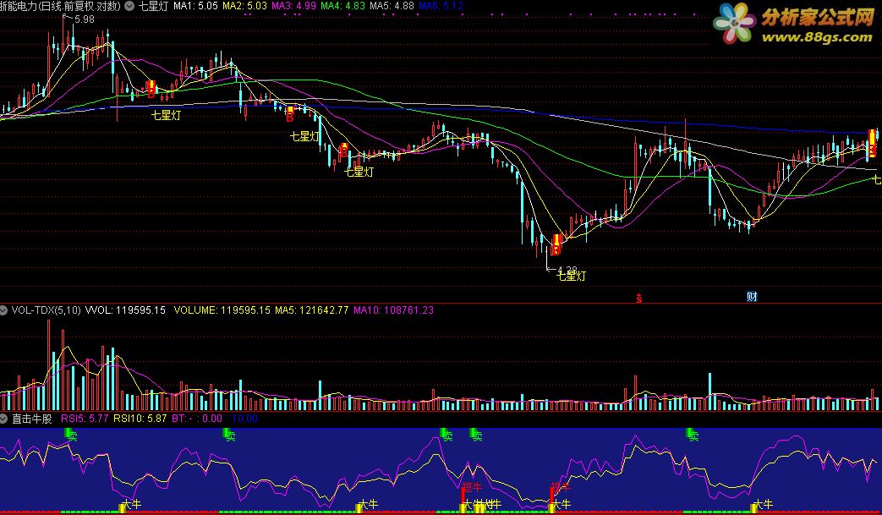Click the first B buy marker near the chart's left peak
This screenshot has height=515, width=882.
click(151, 90)
